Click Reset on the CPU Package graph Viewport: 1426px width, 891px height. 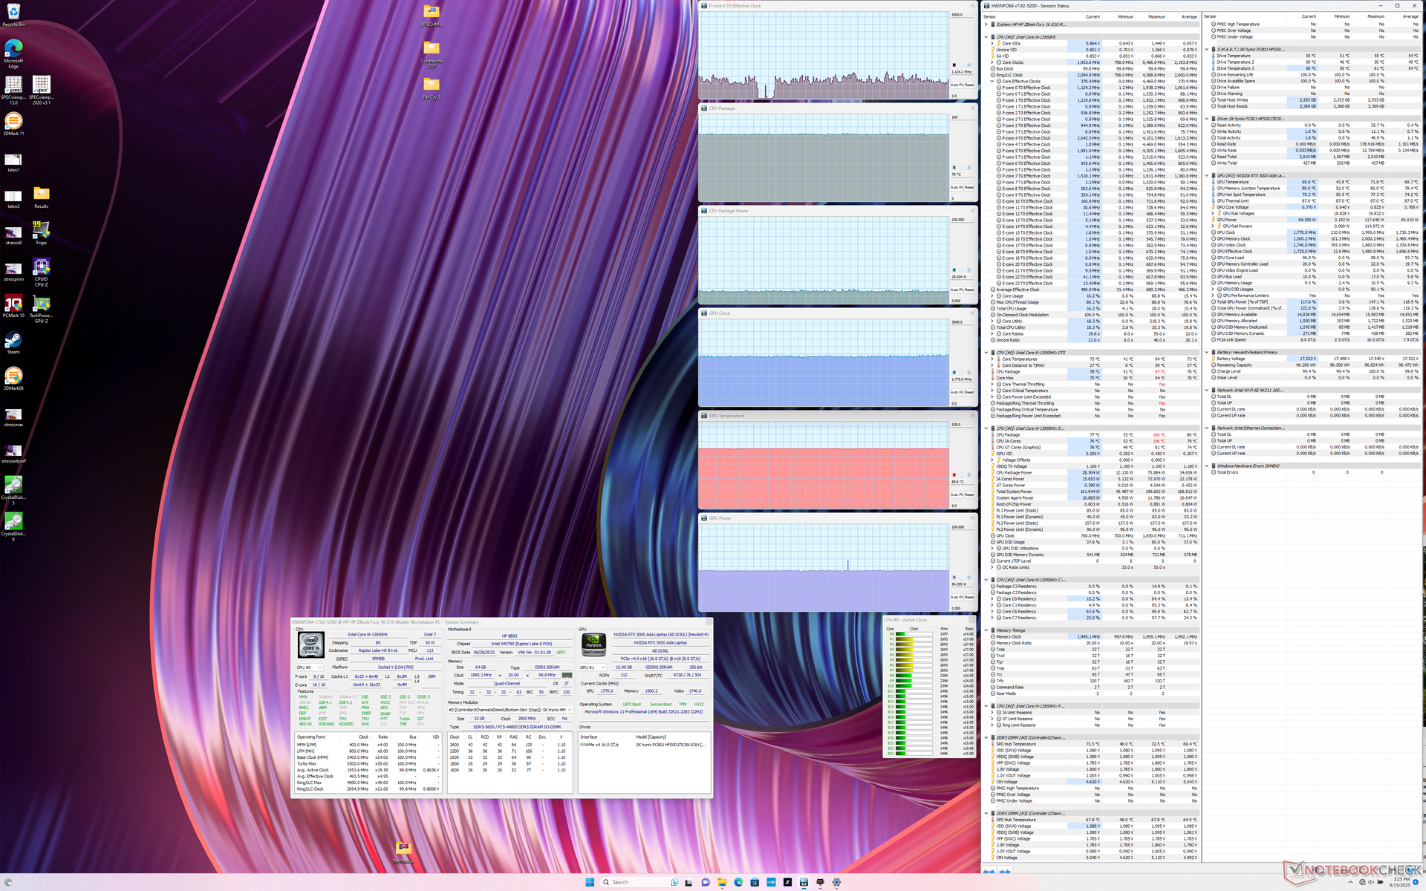click(x=968, y=187)
